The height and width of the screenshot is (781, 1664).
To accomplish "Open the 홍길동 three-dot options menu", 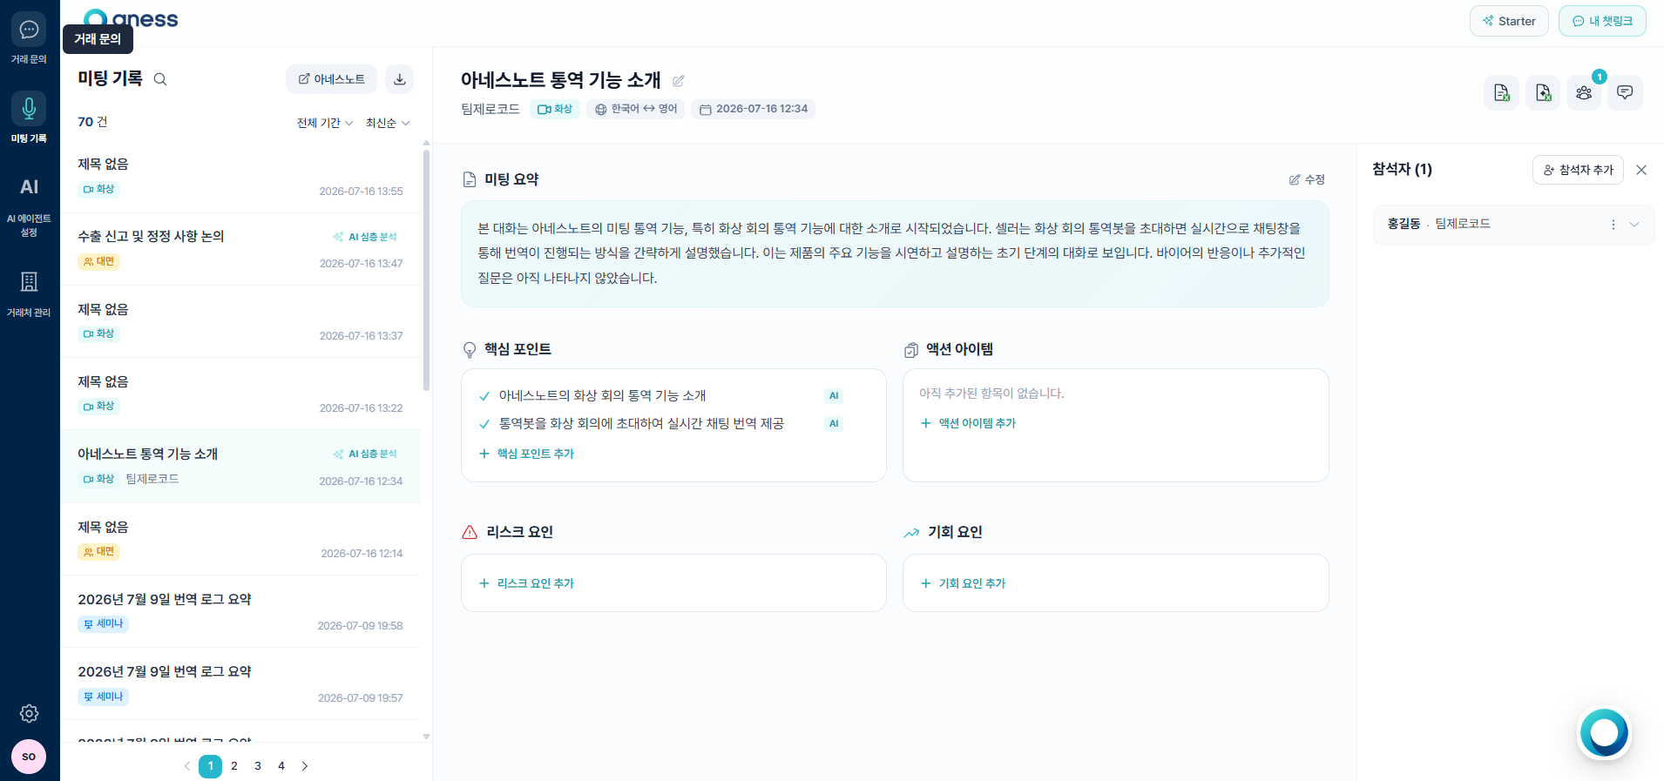I will tap(1613, 225).
